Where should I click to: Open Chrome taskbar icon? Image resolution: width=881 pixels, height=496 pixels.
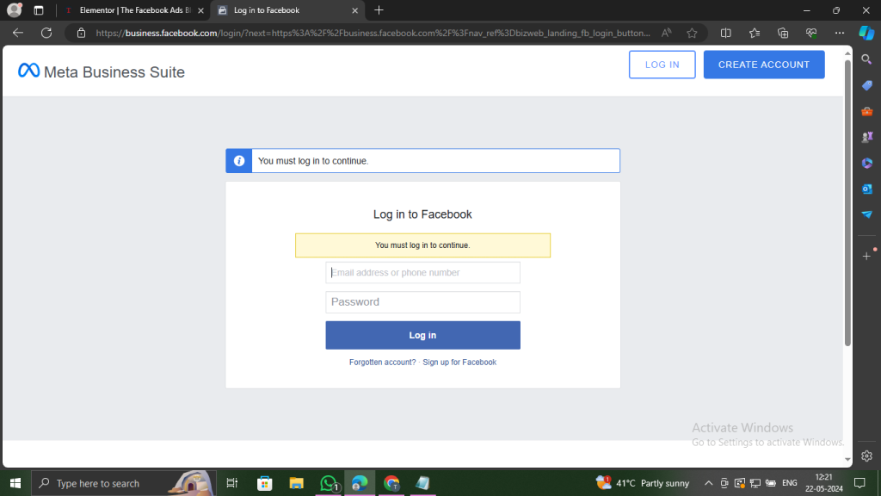[391, 483]
